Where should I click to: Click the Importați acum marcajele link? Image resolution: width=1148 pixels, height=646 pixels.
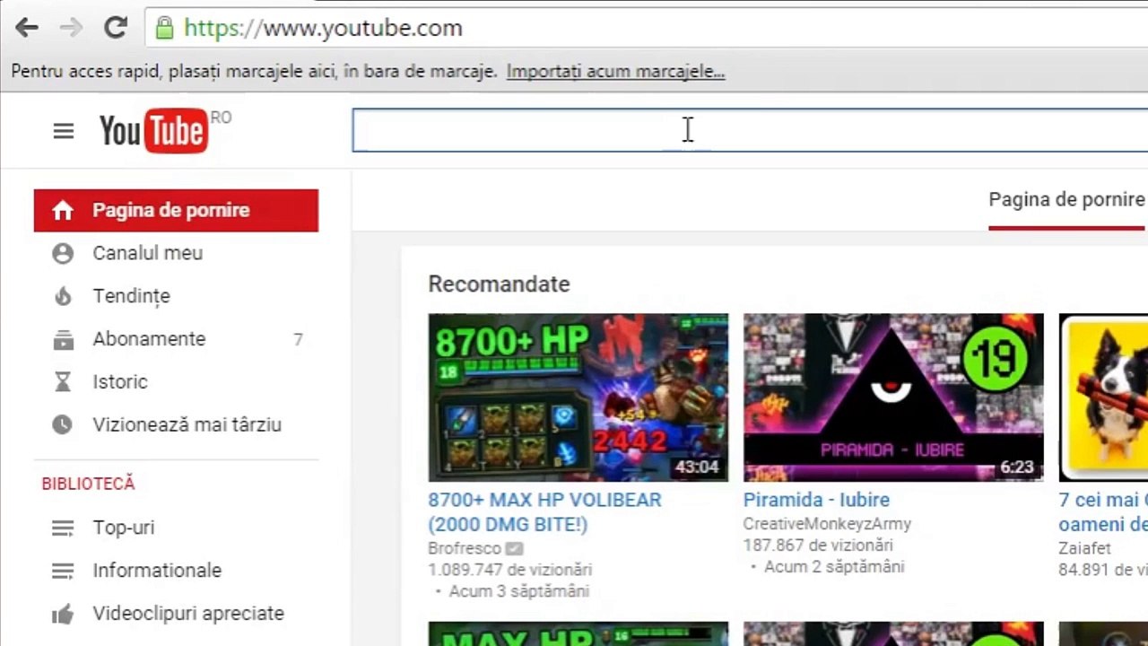coord(615,72)
